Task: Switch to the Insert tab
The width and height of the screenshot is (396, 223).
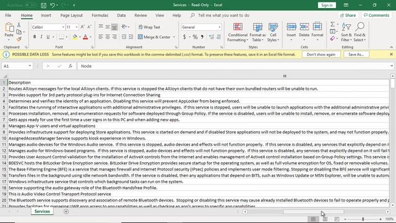Action: click(46, 15)
